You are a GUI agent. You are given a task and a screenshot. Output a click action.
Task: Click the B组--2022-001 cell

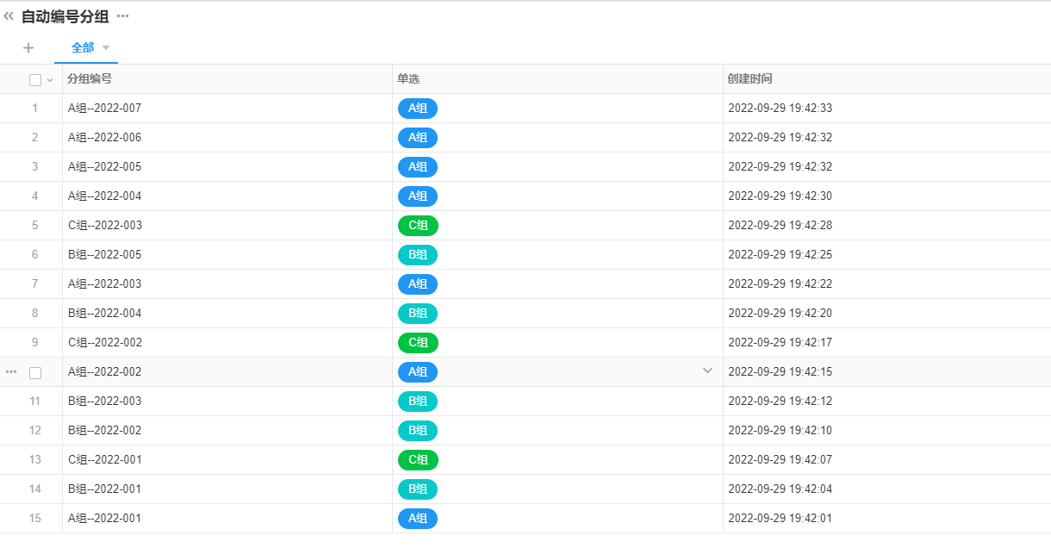[x=104, y=489]
